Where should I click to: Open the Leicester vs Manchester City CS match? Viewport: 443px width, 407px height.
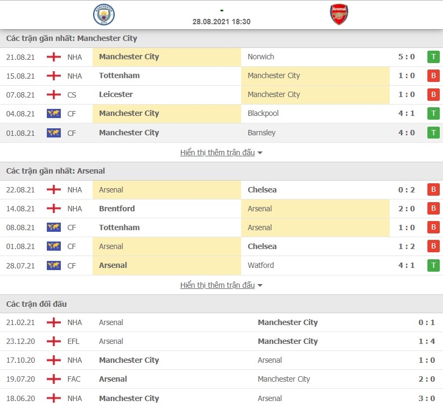(x=222, y=95)
